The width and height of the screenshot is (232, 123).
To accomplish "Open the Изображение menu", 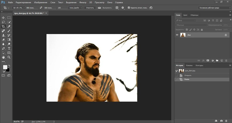I will click(41, 3).
